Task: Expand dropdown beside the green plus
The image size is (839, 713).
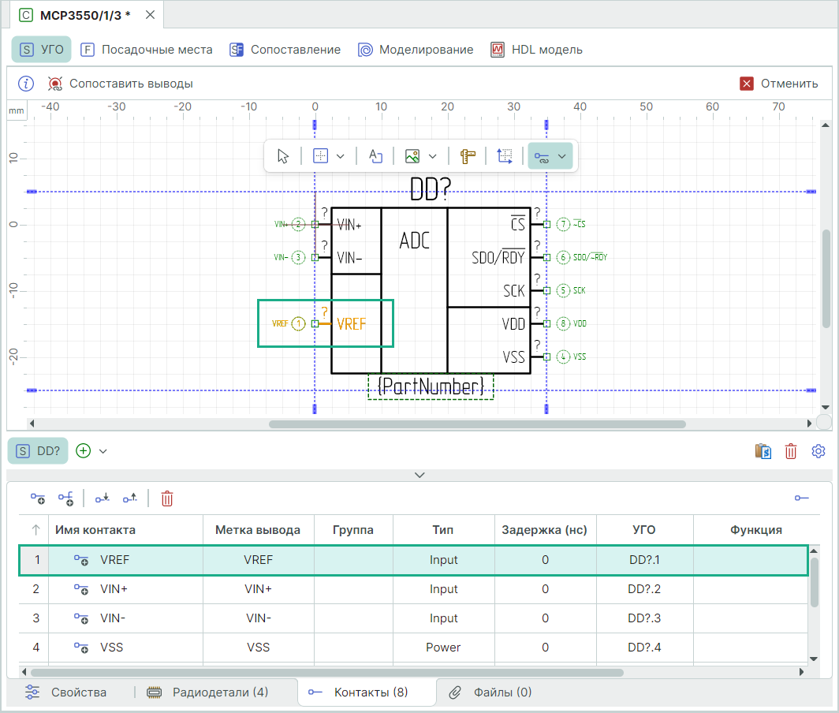Action: pos(103,451)
